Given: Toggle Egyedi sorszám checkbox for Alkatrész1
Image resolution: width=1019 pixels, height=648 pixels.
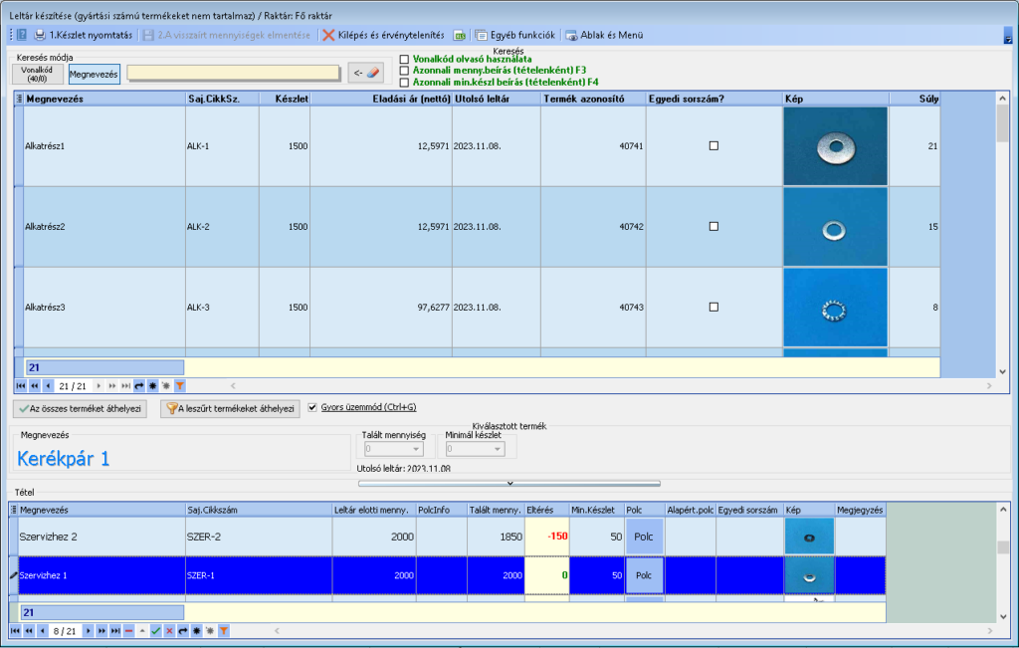Looking at the screenshot, I should tap(713, 145).
